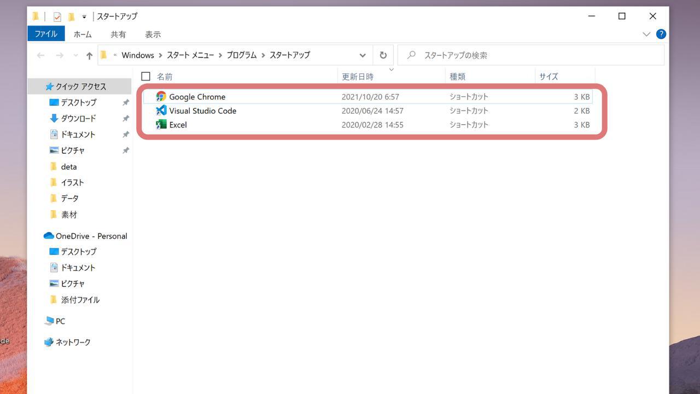Viewport: 700px width, 394px height.
Task: Click the search magnifier icon
Action: click(x=412, y=55)
